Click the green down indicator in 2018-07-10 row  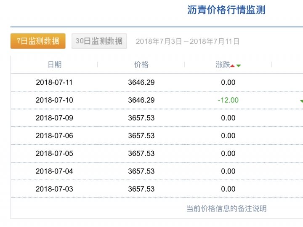point(301,101)
